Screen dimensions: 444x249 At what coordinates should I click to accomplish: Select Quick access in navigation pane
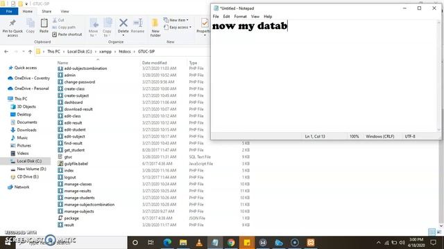[26, 68]
